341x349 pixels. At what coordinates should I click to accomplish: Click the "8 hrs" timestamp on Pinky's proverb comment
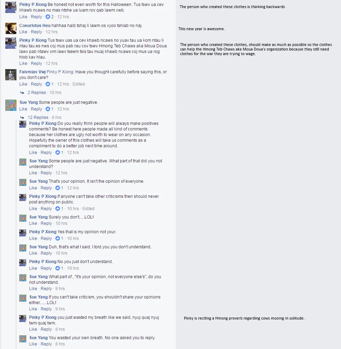60,329
